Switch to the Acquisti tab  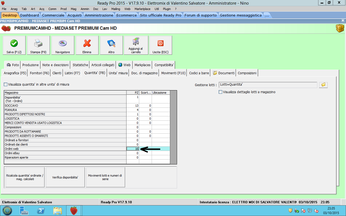coord(75,15)
